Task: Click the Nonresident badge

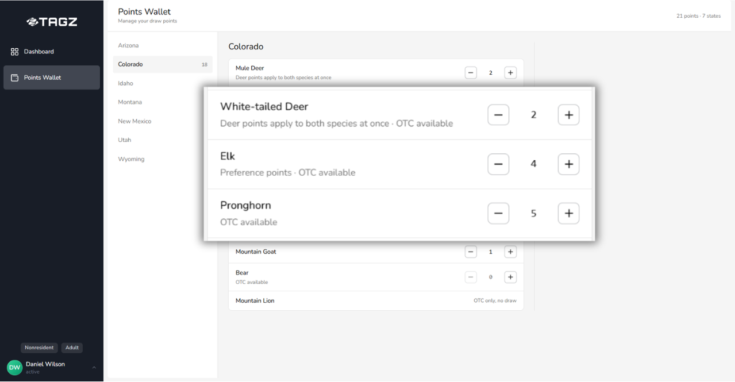Action: 39,348
